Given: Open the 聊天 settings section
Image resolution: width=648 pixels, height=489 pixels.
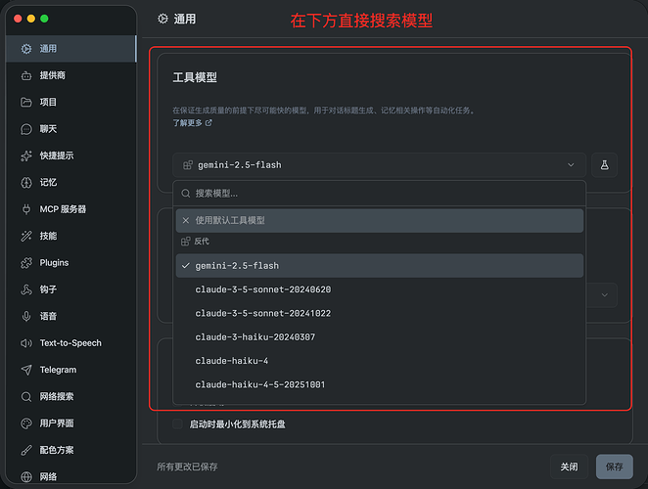Looking at the screenshot, I should click(x=70, y=129).
